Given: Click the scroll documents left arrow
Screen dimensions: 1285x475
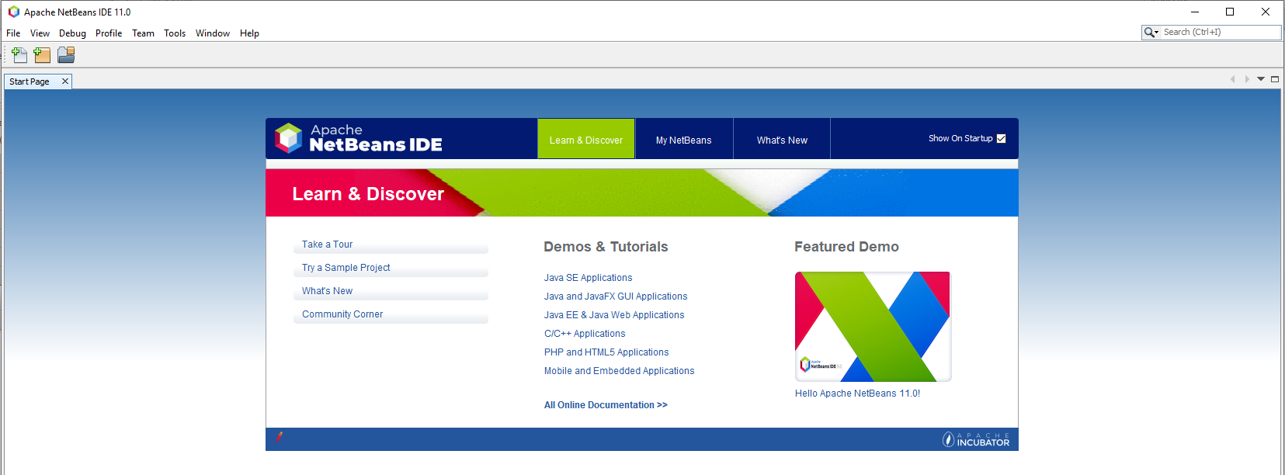Looking at the screenshot, I should click(1232, 79).
